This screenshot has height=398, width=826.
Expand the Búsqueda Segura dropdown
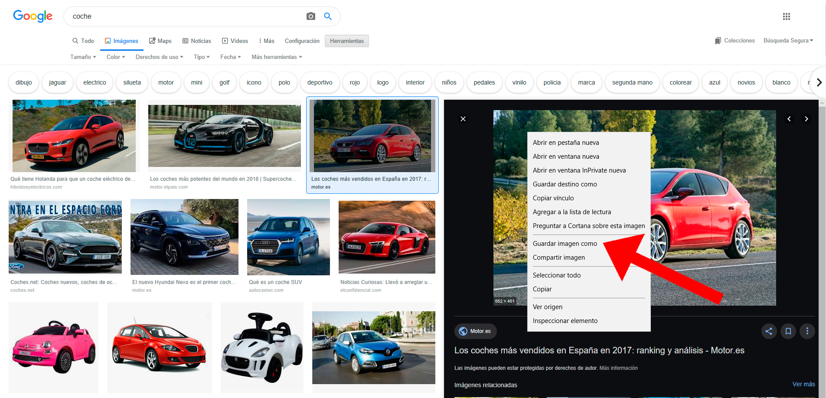pos(788,40)
